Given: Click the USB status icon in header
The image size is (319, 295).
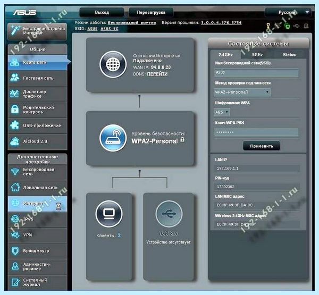Looking at the screenshot, I should click(x=297, y=26).
